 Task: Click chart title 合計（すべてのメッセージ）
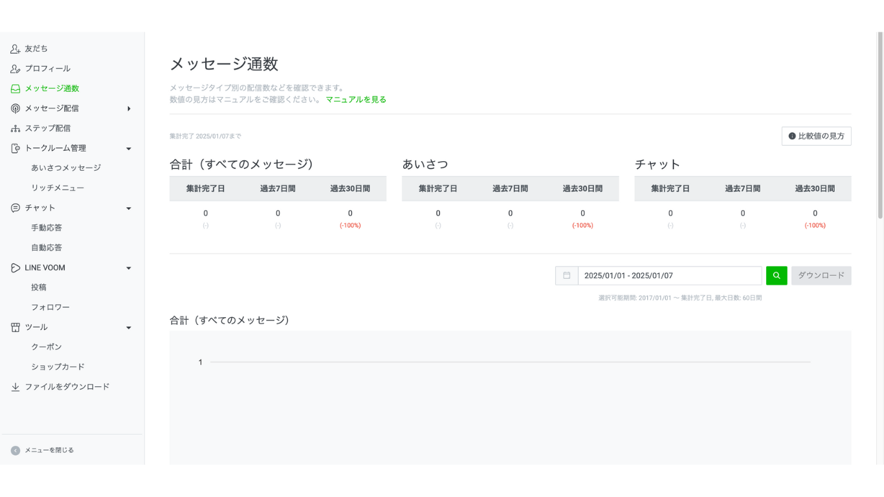(230, 320)
